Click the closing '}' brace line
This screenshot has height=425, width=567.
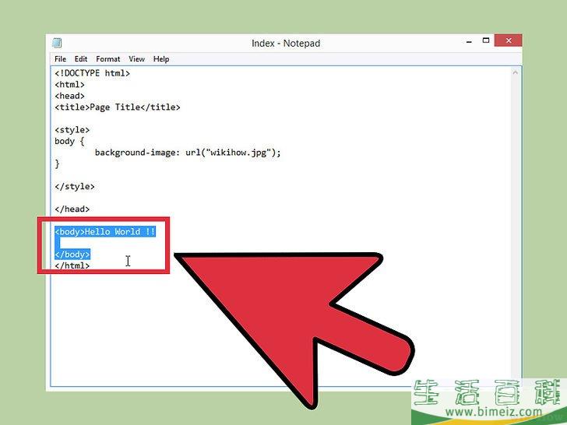[57, 163]
